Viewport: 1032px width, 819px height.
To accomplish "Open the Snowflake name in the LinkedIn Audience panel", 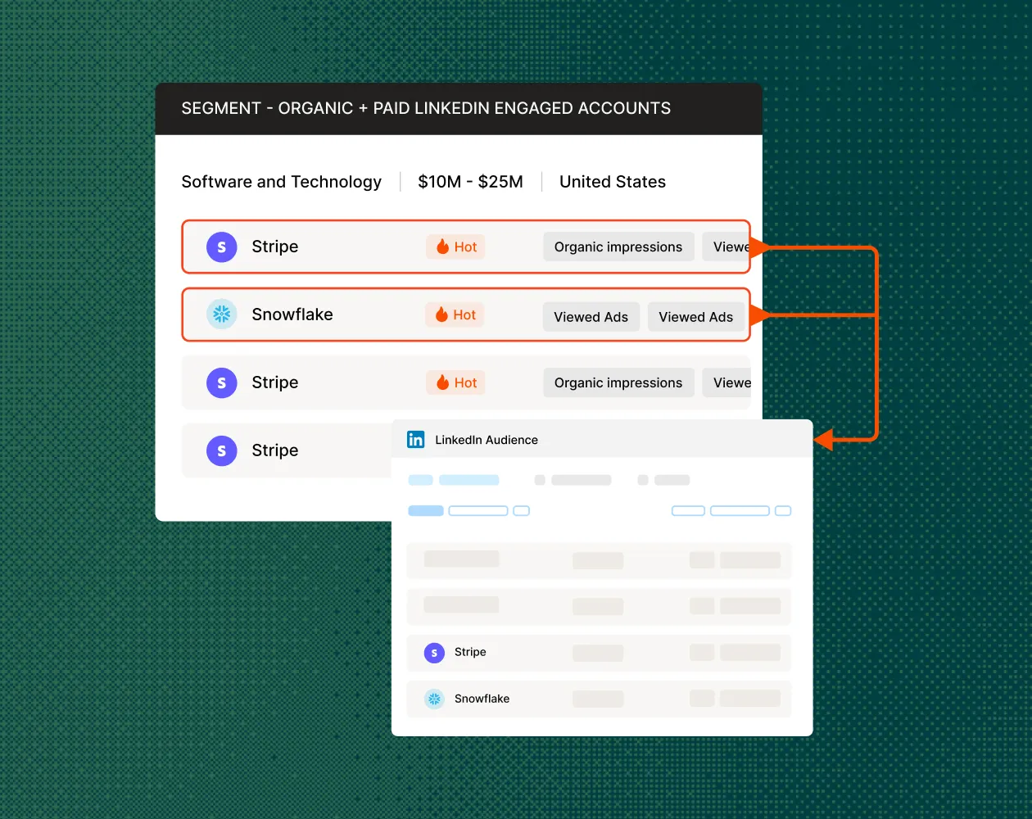I will point(482,699).
